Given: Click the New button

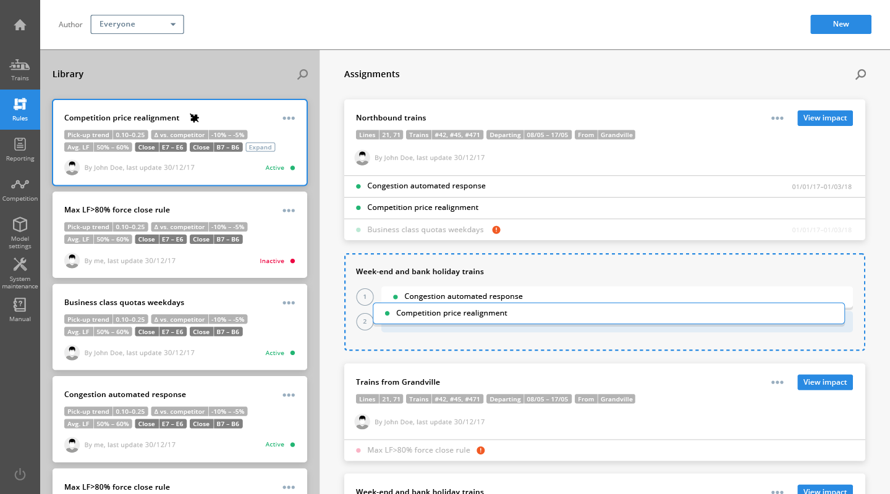Looking at the screenshot, I should click(841, 24).
